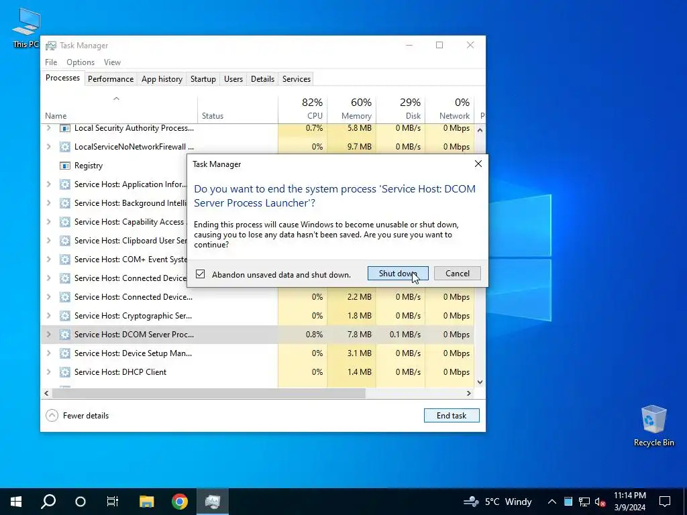Click Service Host: Application Information gear icon

point(65,184)
